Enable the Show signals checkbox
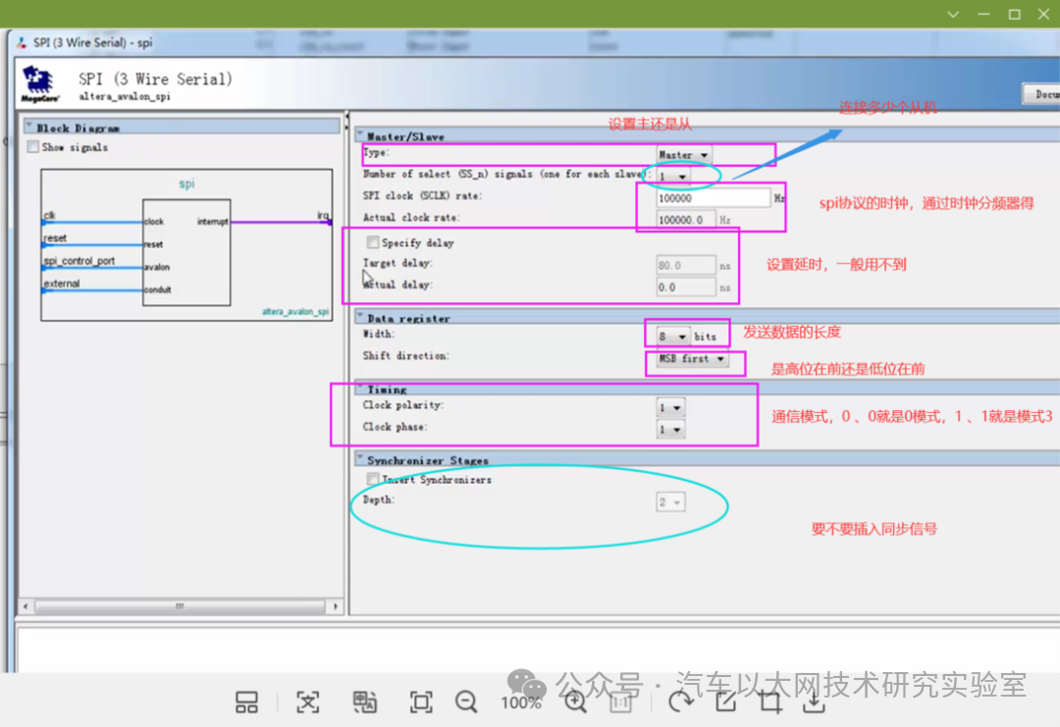 32,146
